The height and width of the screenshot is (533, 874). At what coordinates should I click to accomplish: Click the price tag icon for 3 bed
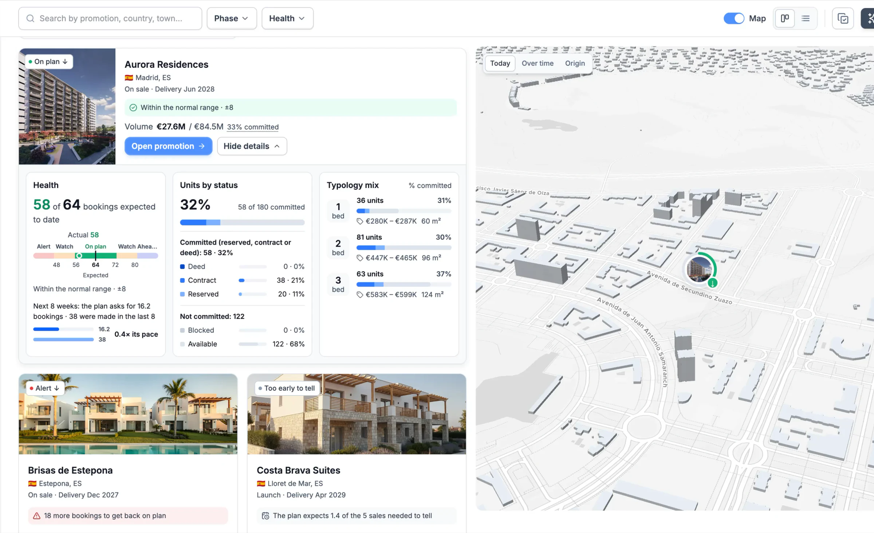(x=360, y=295)
